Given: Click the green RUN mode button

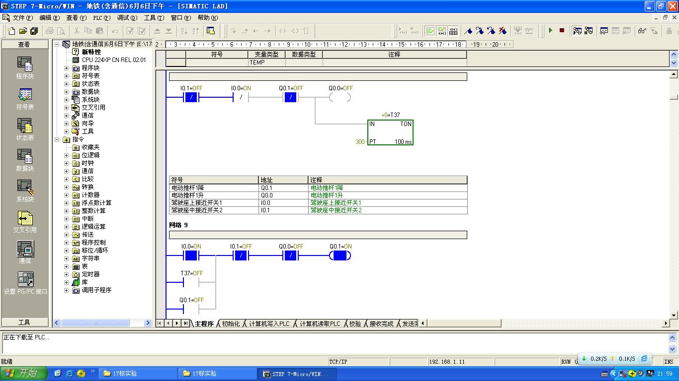Looking at the screenshot, I should (x=551, y=31).
